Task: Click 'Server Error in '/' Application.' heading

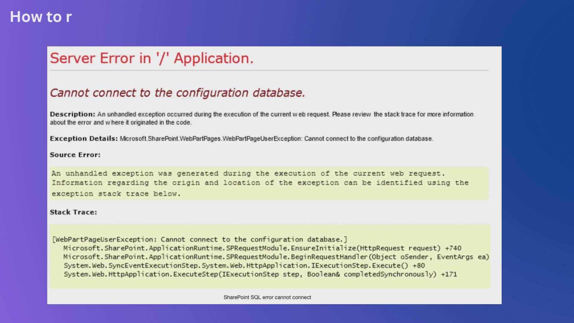Action: (152, 58)
